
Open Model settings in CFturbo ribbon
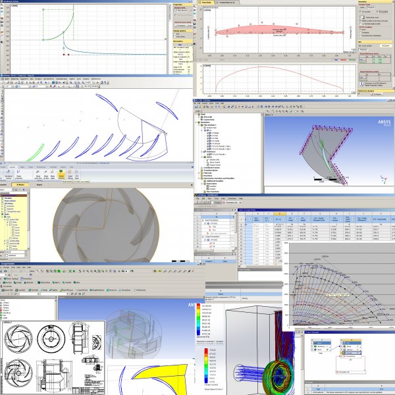[x=70, y=174]
